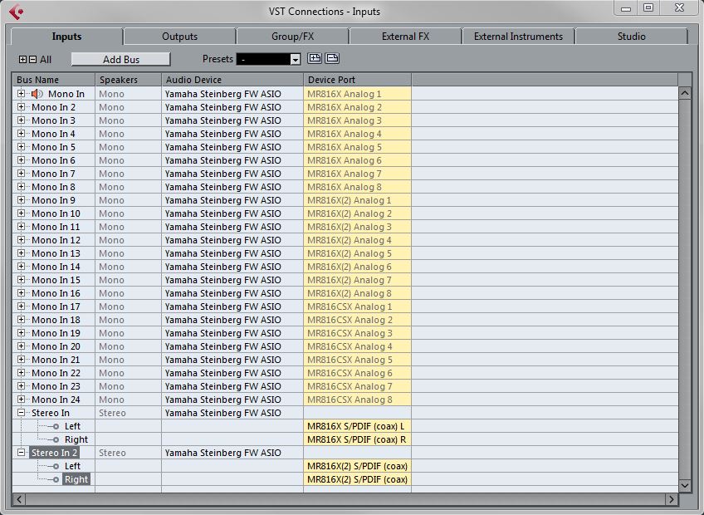Select the MR816X(2) Analog 6 device port
Viewport: 704px width, 515px height.
coord(357,267)
